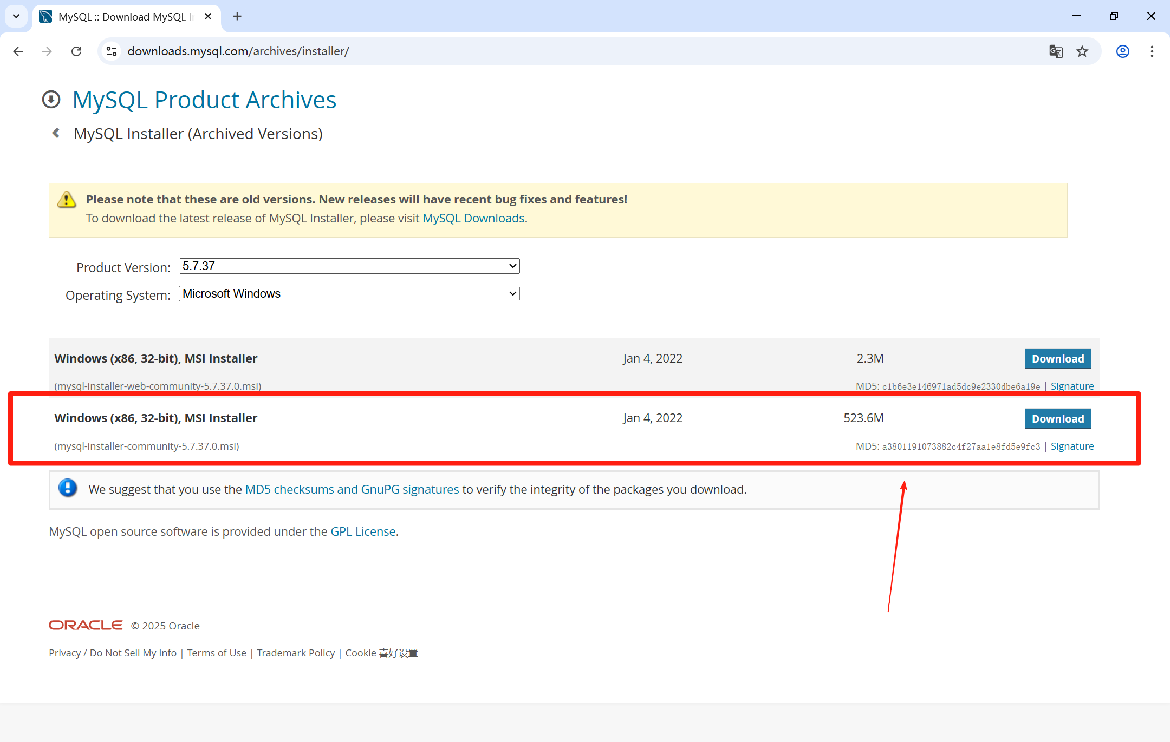Open Chrome three-dot menu

point(1152,51)
